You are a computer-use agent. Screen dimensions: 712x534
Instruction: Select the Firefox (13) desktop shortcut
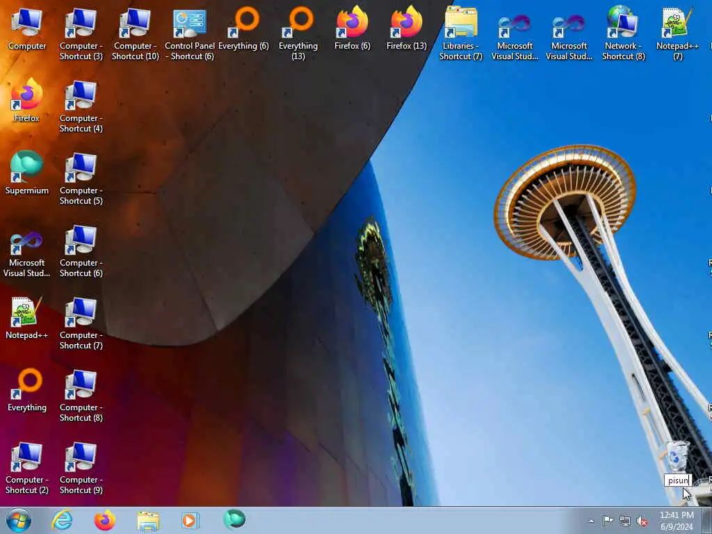pos(406,29)
